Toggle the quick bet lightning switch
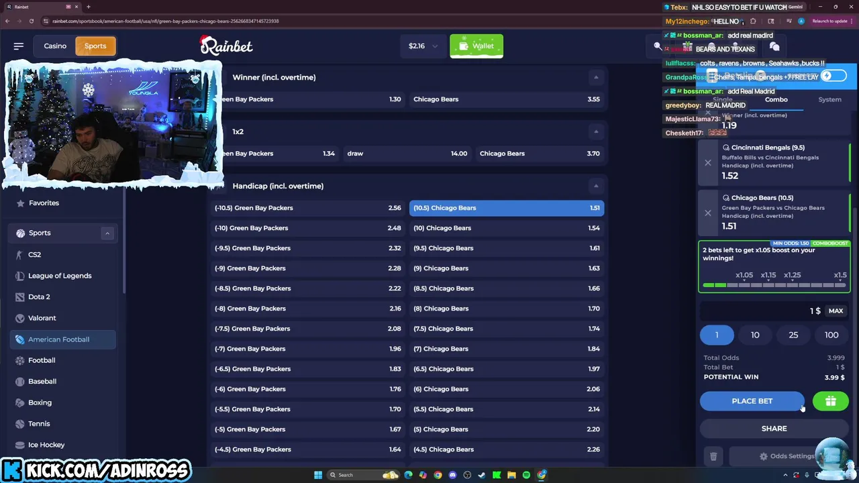The width and height of the screenshot is (859, 483). (832, 76)
